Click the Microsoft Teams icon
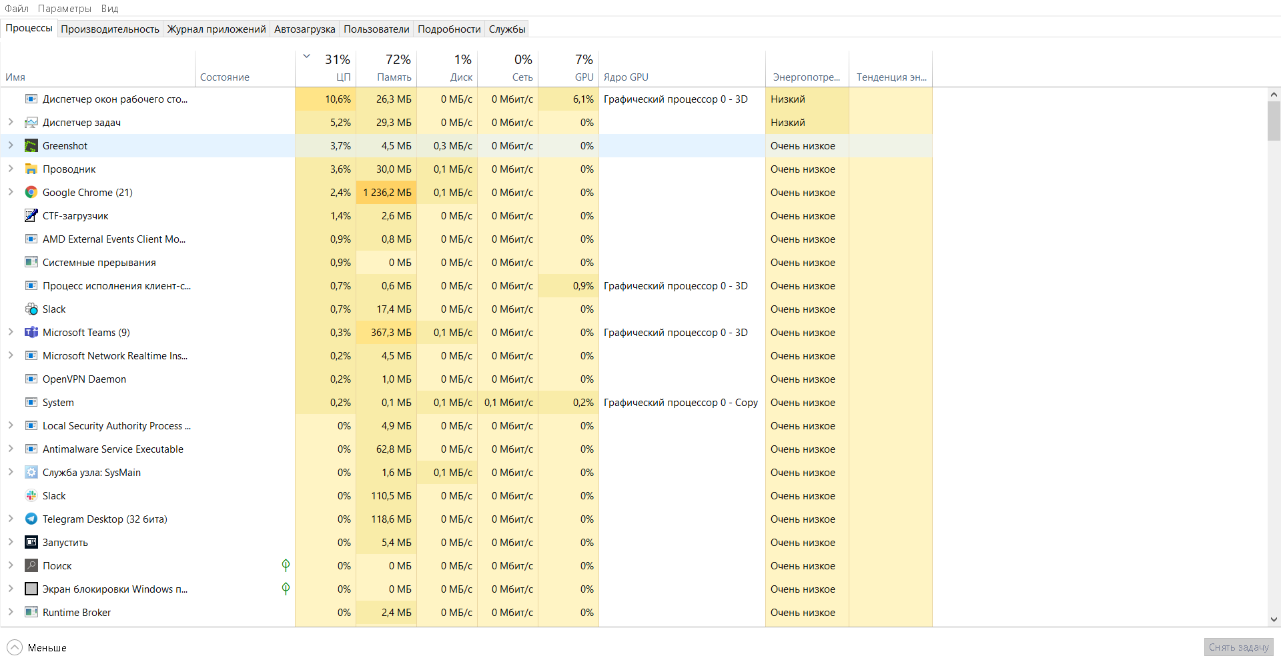The image size is (1281, 666). tap(31, 333)
